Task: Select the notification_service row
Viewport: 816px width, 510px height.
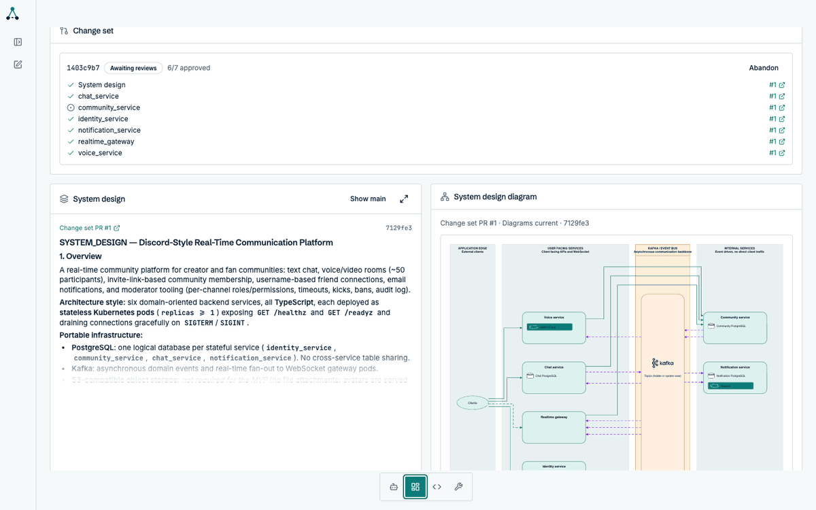Action: click(426, 131)
